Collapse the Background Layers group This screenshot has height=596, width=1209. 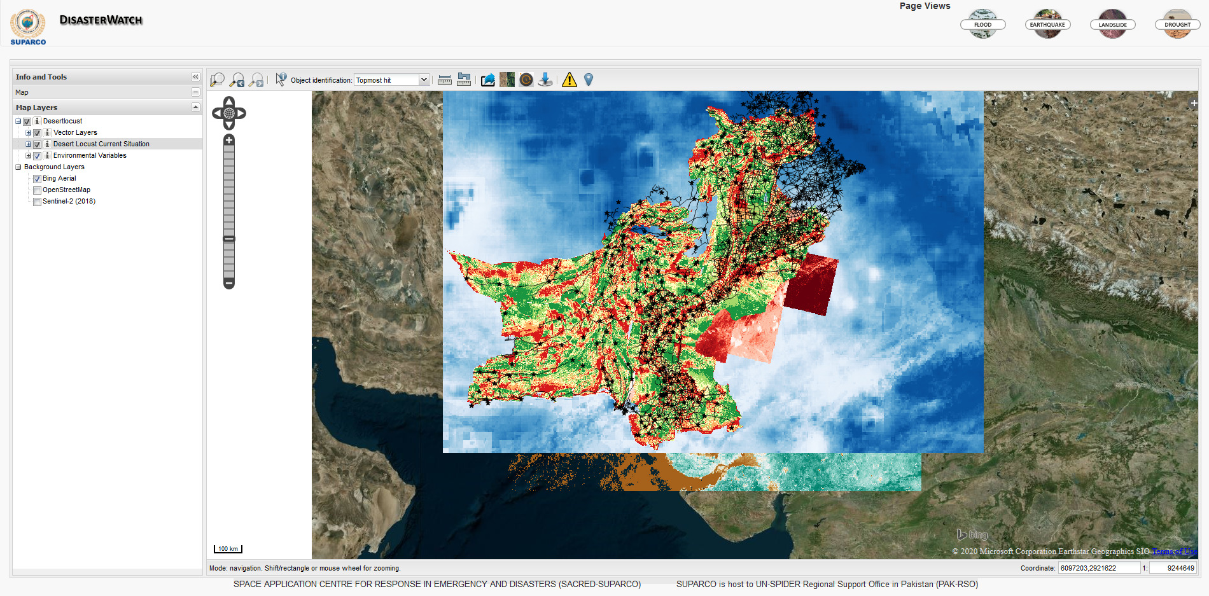coord(18,167)
